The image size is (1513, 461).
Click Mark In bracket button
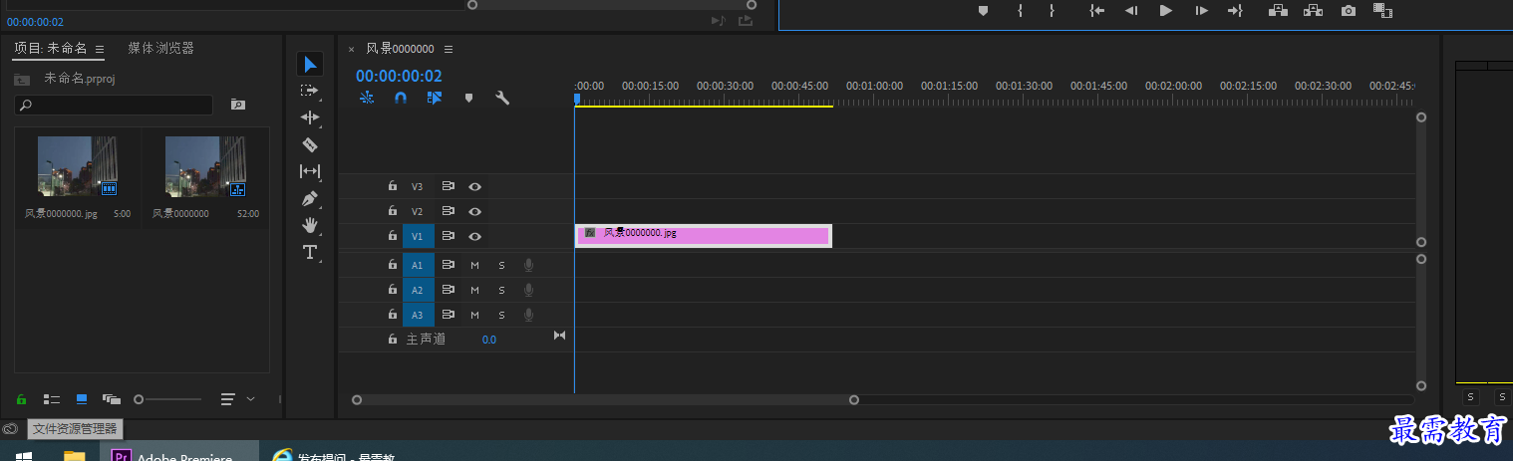pos(1021,10)
